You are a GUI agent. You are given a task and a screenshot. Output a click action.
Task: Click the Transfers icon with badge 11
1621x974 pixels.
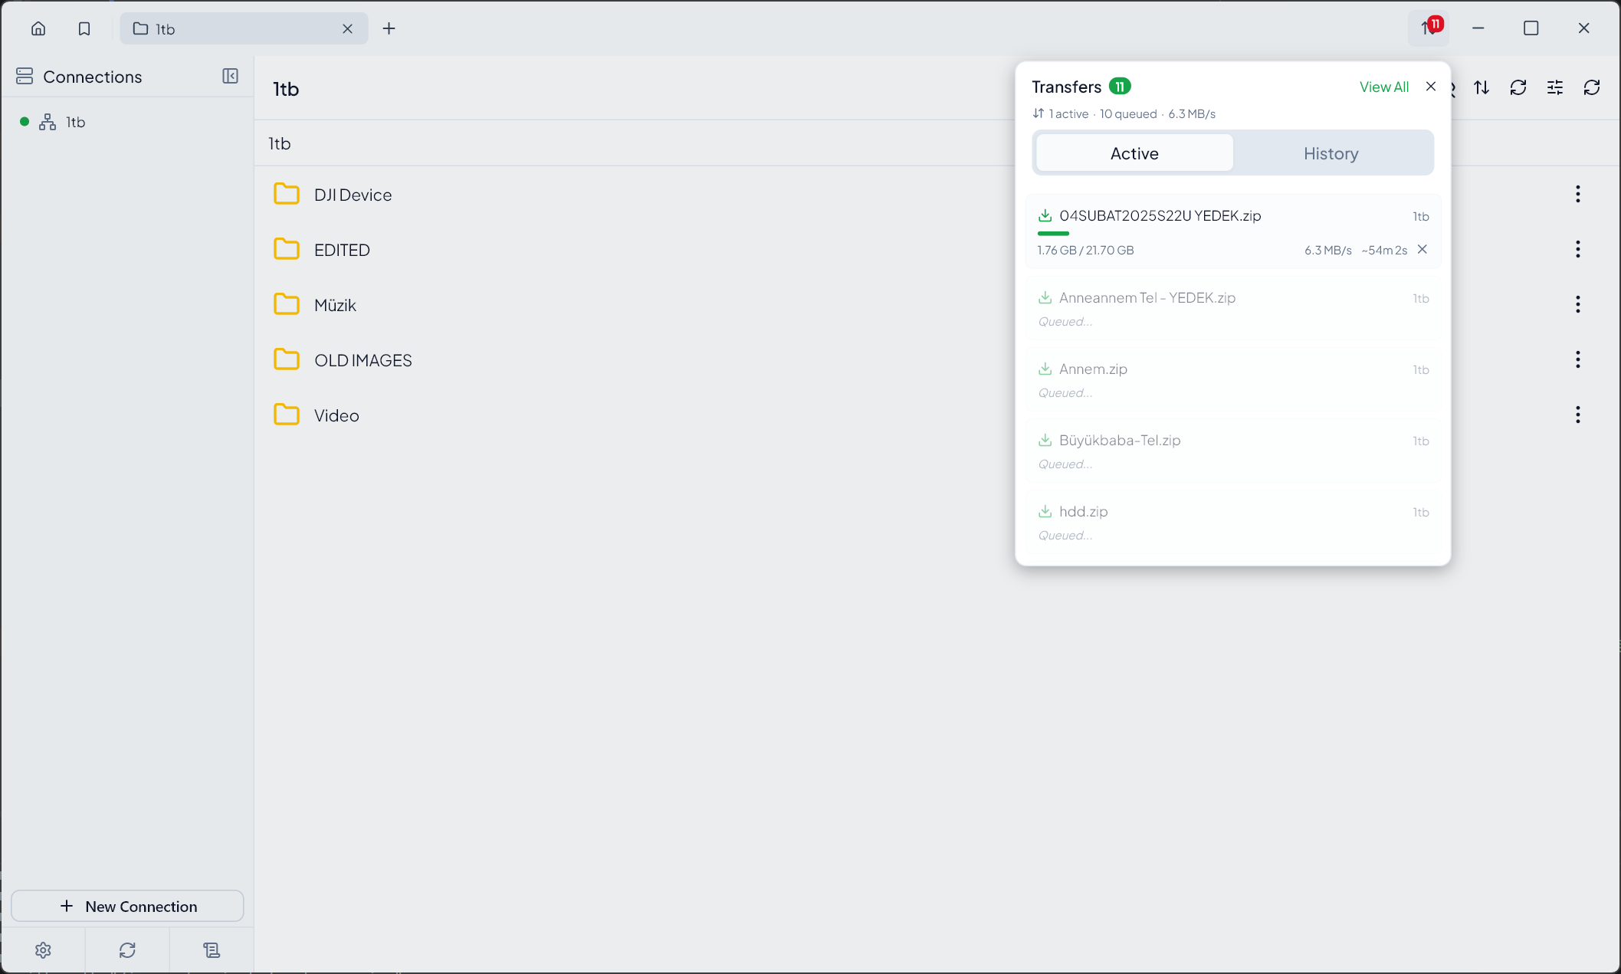[1427, 28]
